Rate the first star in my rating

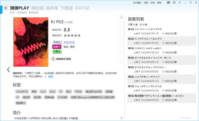click(x=65, y=35)
